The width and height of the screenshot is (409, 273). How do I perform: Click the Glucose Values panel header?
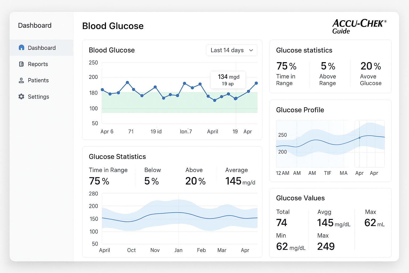(x=300, y=198)
